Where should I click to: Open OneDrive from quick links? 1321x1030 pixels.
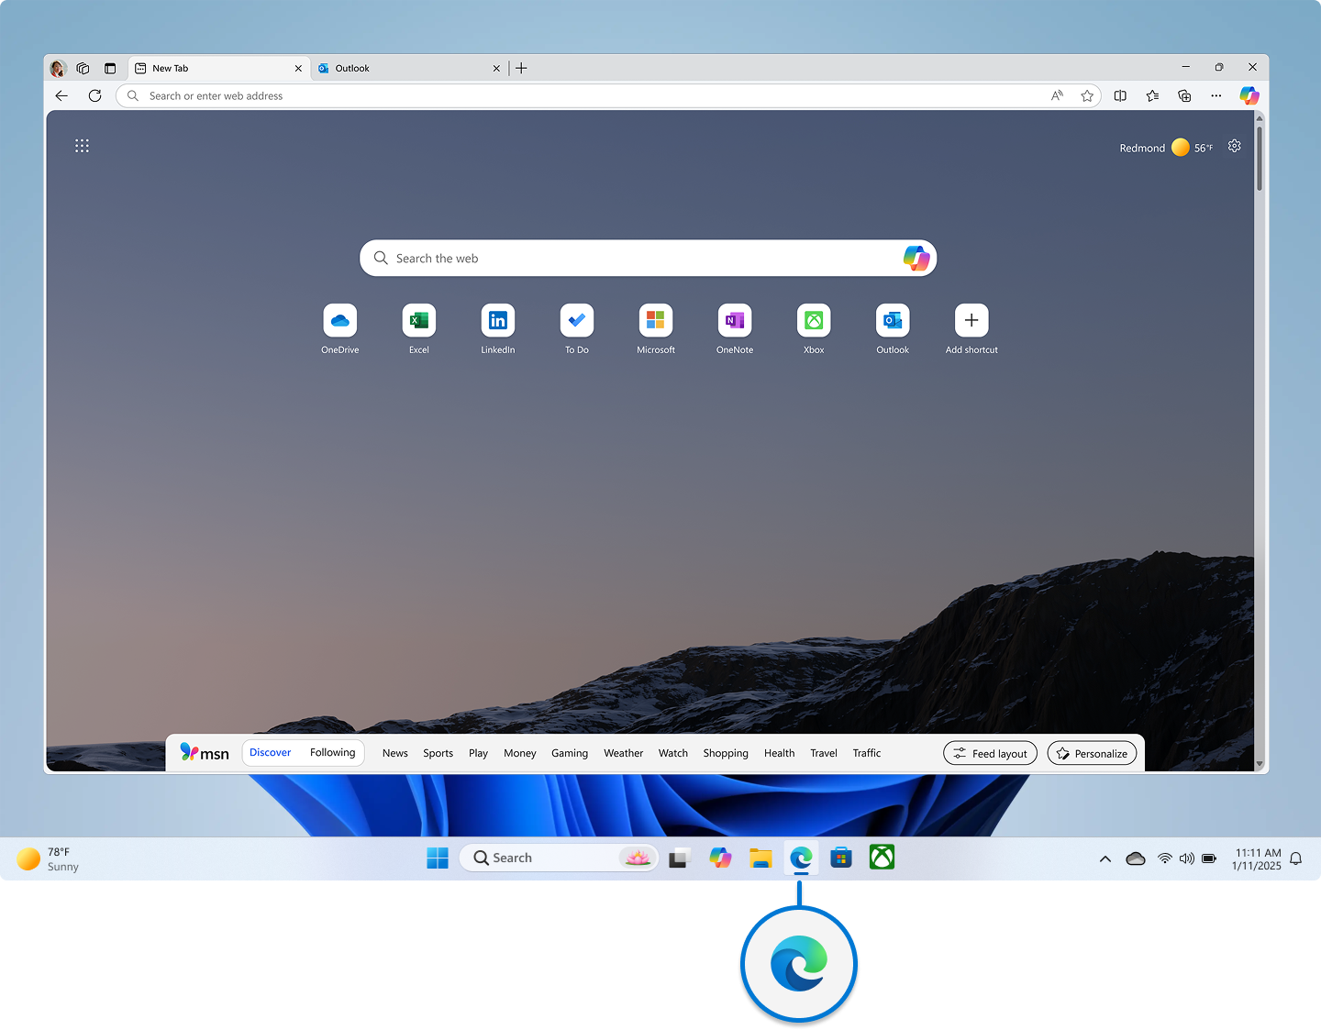339,320
